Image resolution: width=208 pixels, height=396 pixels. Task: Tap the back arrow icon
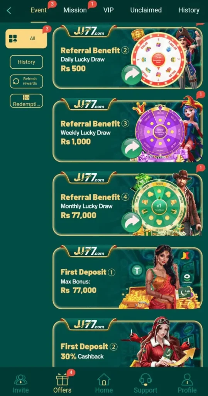click(x=9, y=10)
